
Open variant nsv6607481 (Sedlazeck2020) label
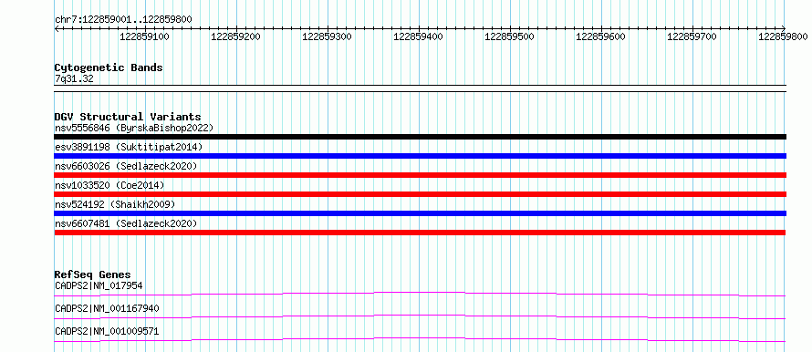pos(126,223)
